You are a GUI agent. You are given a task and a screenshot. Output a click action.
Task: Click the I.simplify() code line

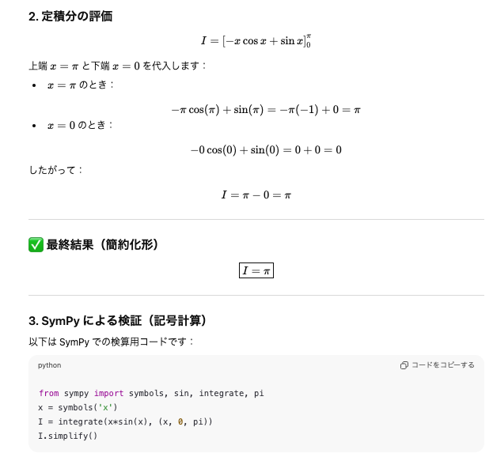[68, 436]
